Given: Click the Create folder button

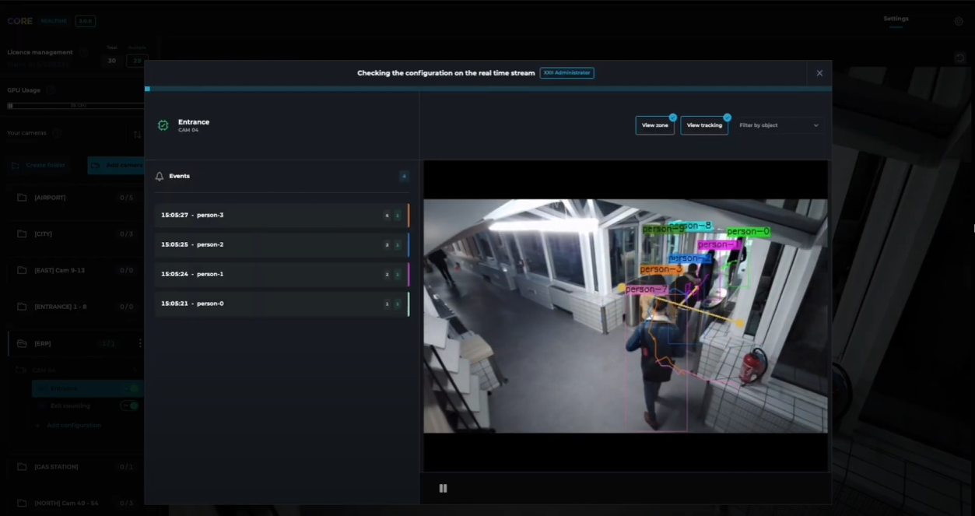Looking at the screenshot, I should click(x=38, y=165).
